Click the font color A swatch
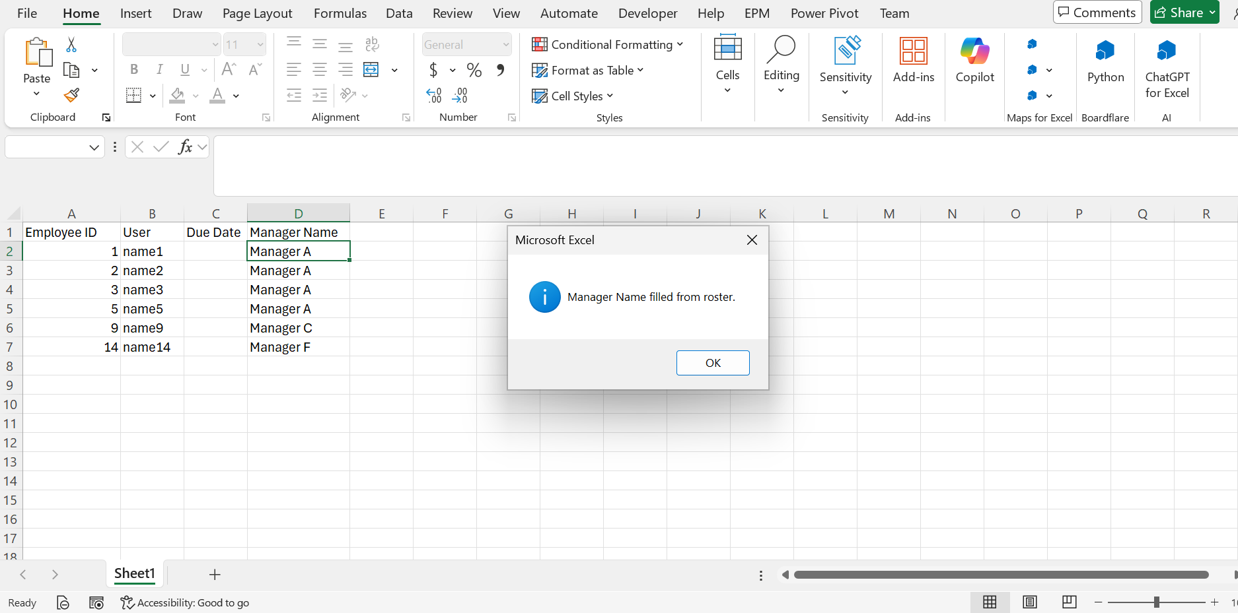This screenshot has height=613, width=1238. click(217, 96)
